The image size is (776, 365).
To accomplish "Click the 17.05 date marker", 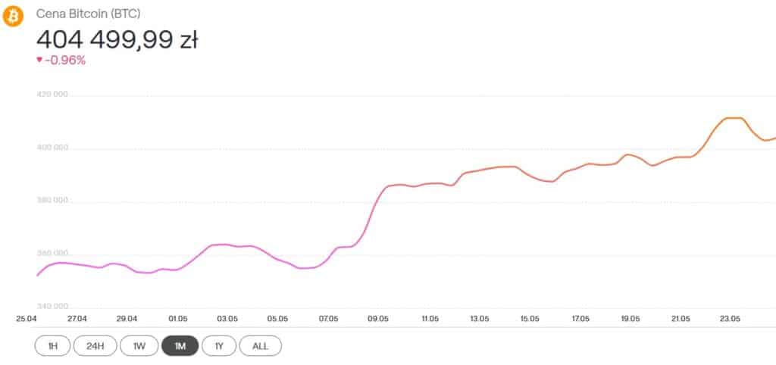I will 580,319.
